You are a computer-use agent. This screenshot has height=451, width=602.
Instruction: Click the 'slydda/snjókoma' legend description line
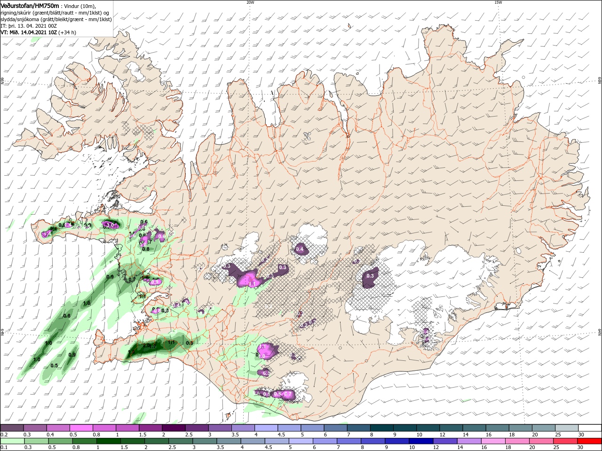56,19
